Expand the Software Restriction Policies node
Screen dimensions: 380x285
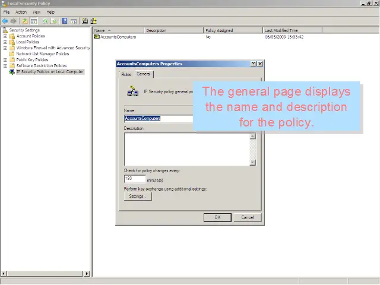tap(5, 66)
